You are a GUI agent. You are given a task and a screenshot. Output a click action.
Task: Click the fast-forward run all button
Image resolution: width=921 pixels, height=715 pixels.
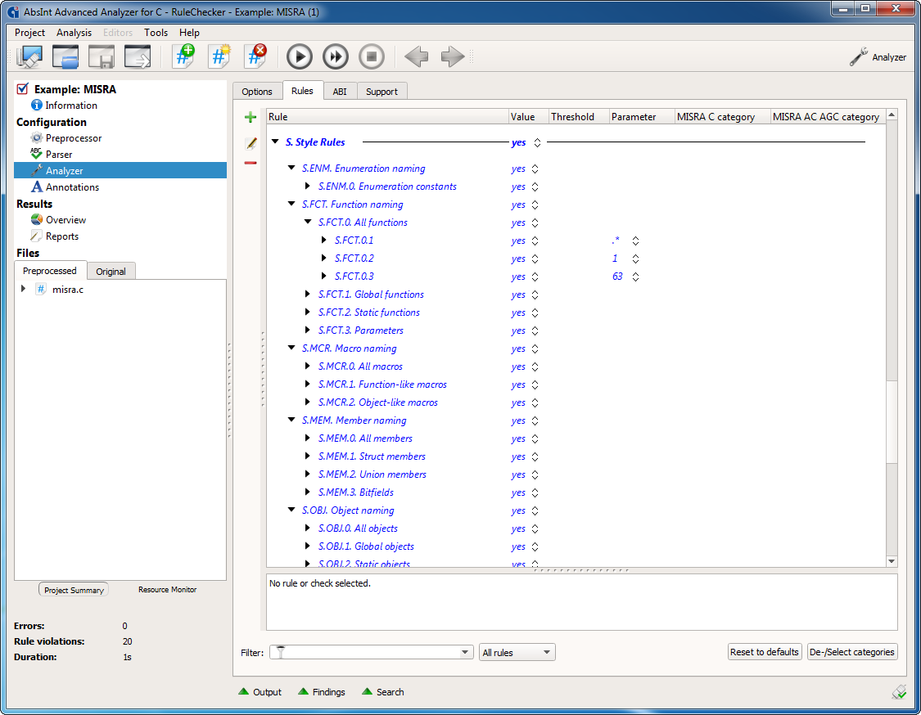pos(336,57)
